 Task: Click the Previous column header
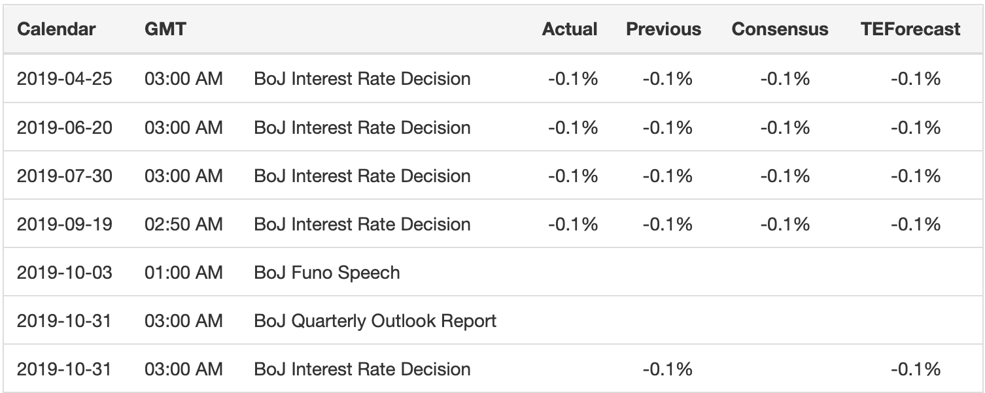663,29
